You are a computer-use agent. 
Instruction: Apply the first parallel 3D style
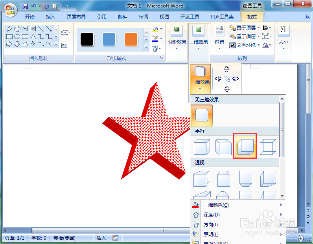[x=202, y=147]
